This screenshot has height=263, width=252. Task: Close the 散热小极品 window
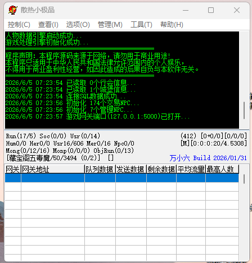[x=237, y=10]
